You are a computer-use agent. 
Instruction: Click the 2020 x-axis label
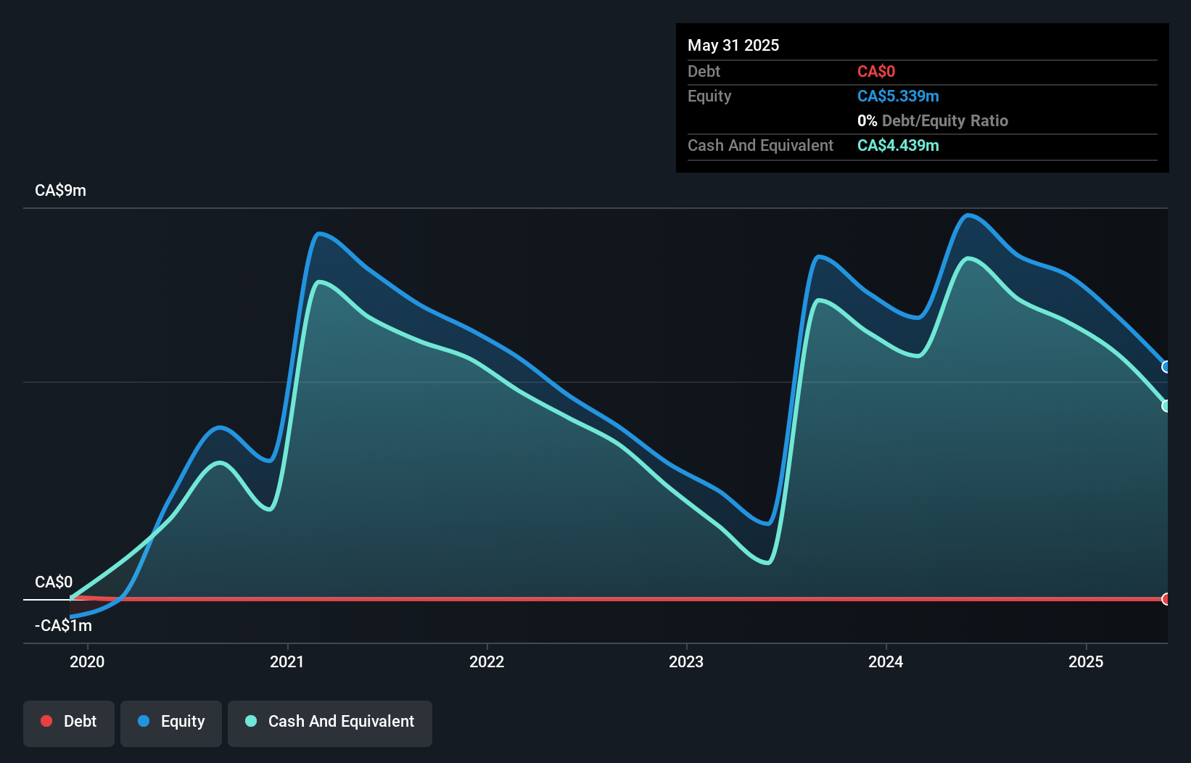(87, 661)
